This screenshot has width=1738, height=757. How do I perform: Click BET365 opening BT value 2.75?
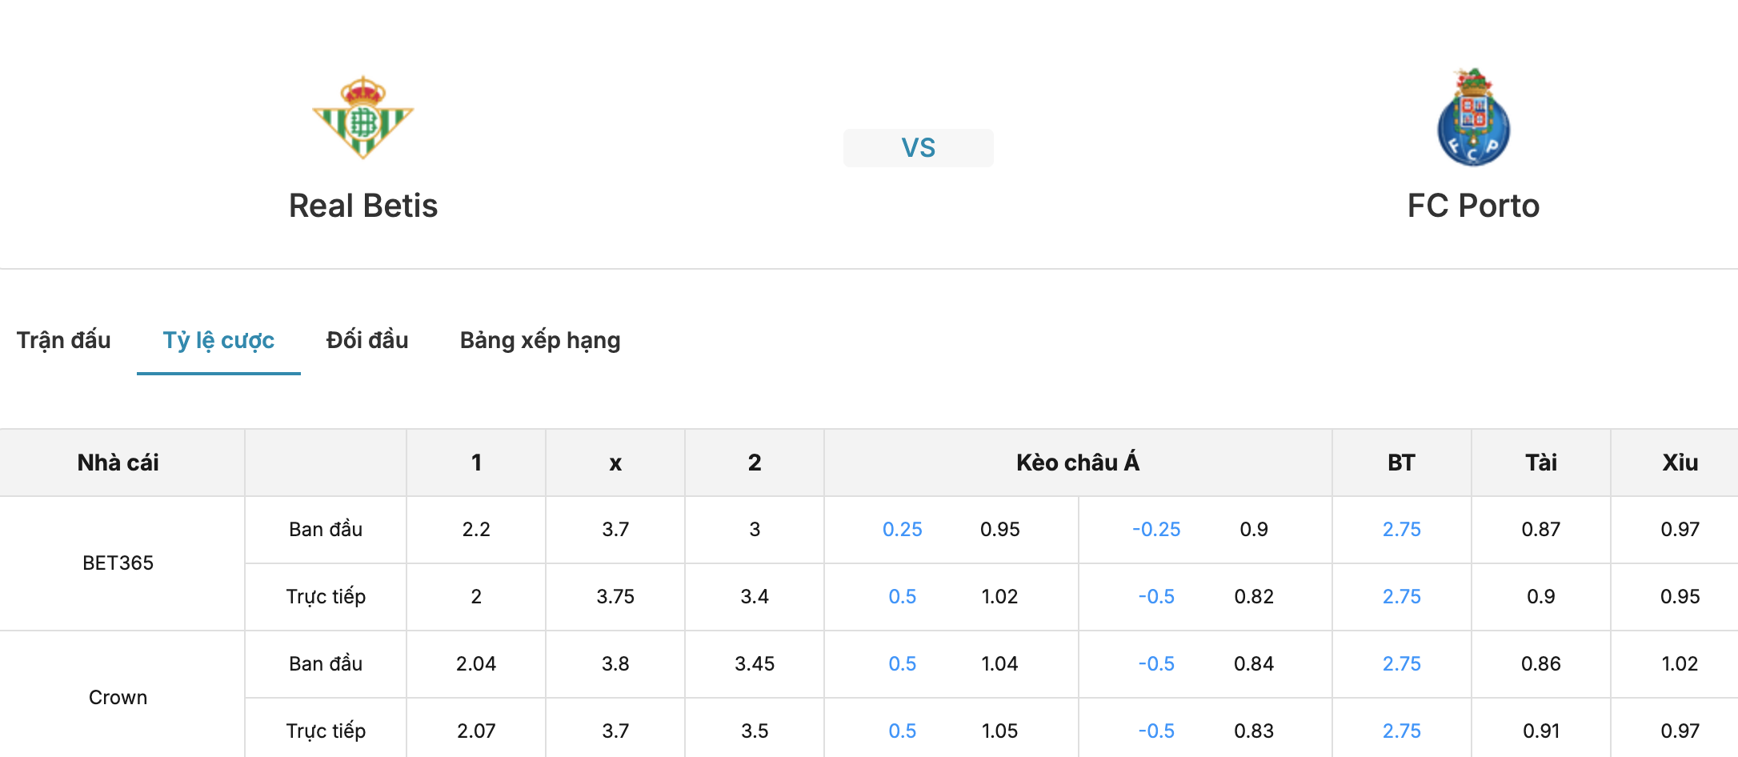click(1402, 530)
